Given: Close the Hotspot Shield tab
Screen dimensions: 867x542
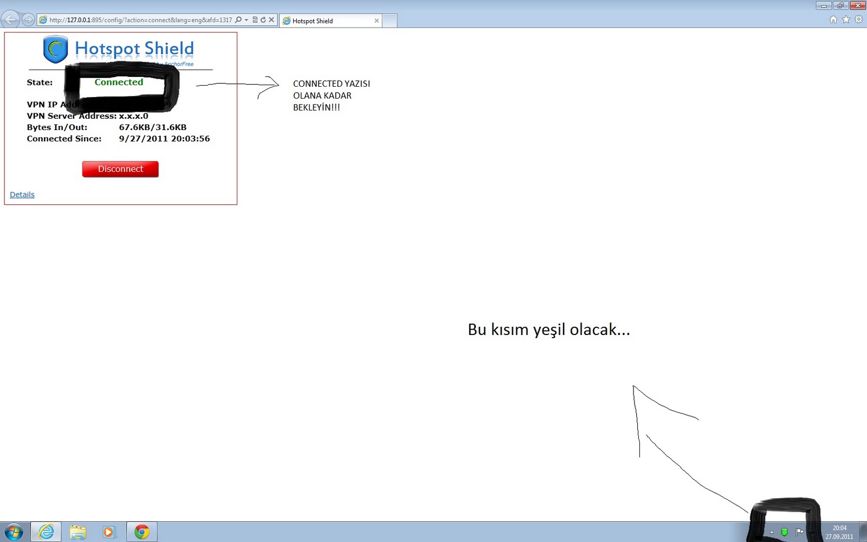Looking at the screenshot, I should tap(377, 21).
